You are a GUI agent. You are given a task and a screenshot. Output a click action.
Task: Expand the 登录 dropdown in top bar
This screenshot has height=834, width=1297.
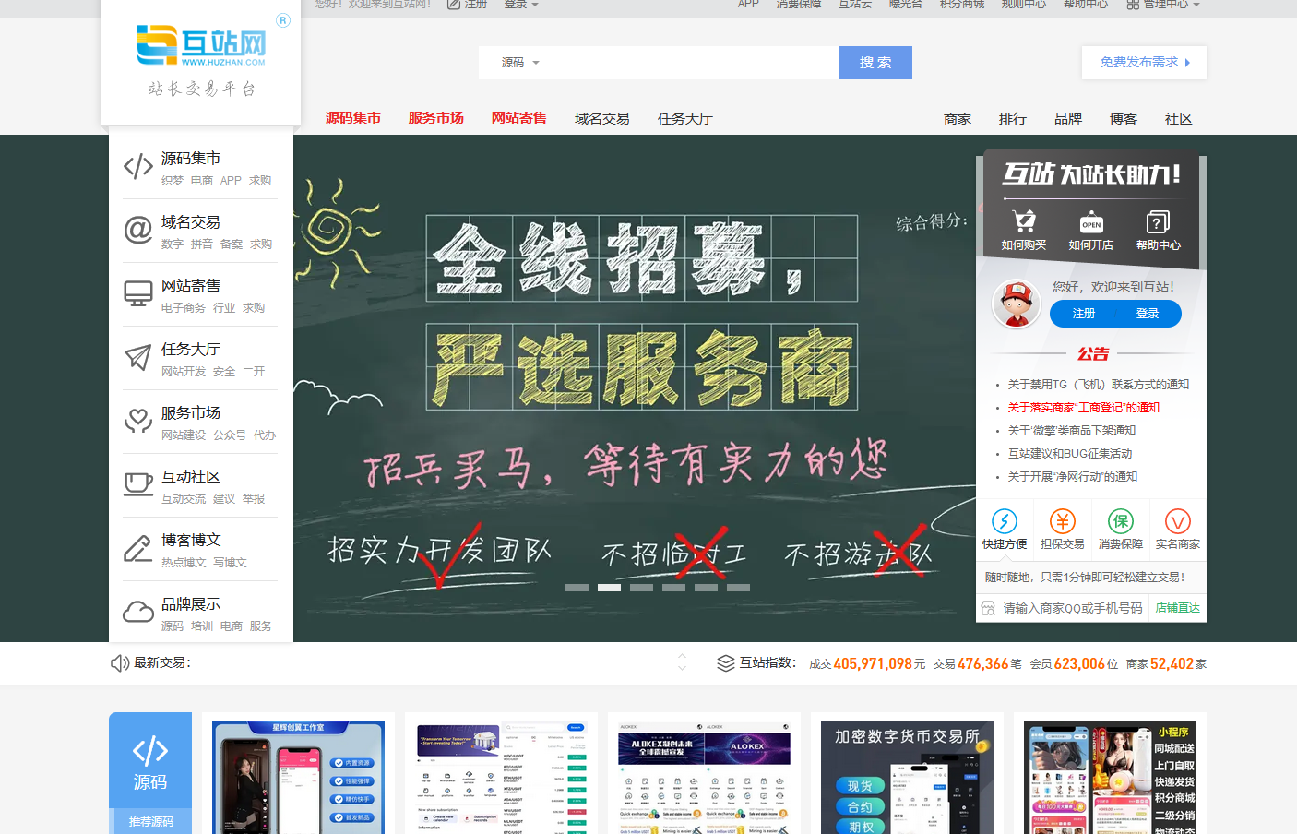pyautogui.click(x=521, y=5)
